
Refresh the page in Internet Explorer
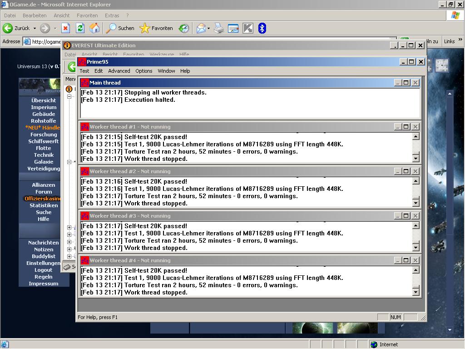(80, 29)
